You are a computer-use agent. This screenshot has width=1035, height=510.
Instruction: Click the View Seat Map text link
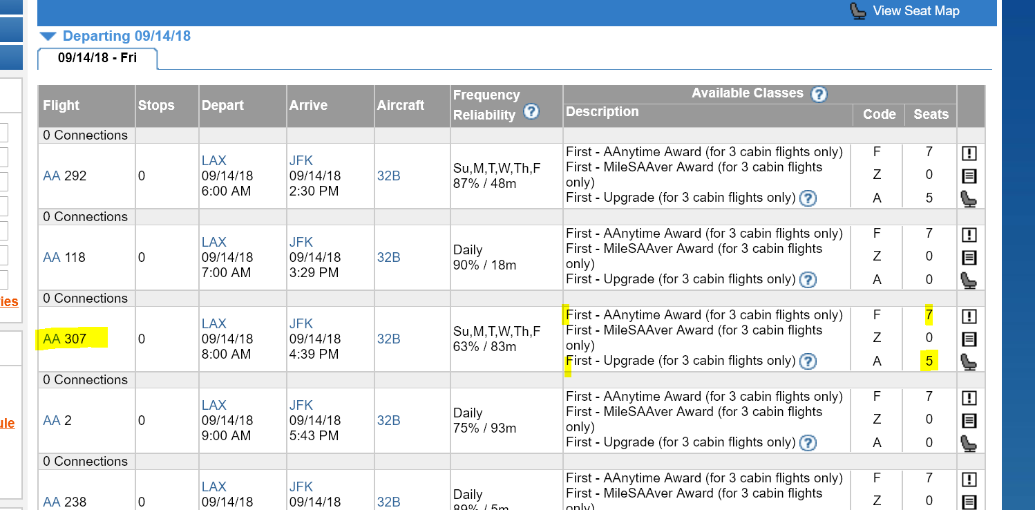click(916, 11)
